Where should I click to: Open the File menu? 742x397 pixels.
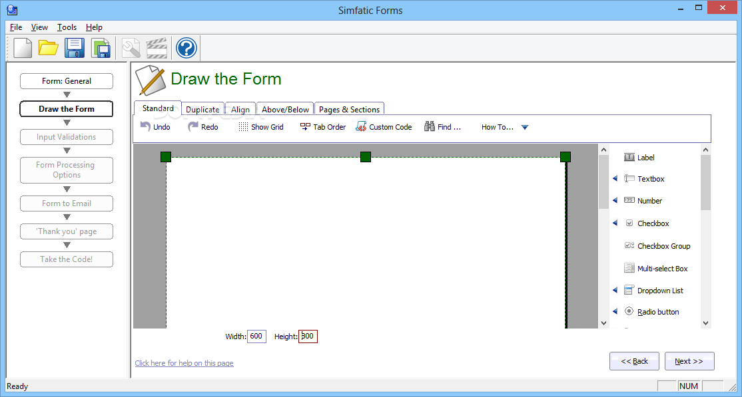[15, 27]
